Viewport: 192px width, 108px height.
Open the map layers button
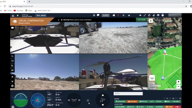tap(152, 78)
